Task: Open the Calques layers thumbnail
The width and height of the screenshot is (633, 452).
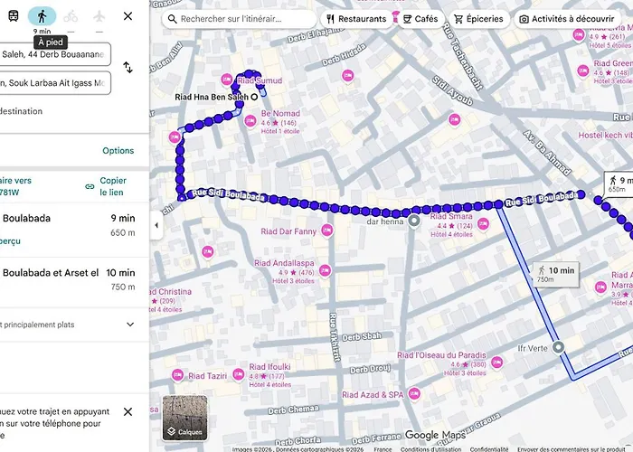Action: click(184, 418)
